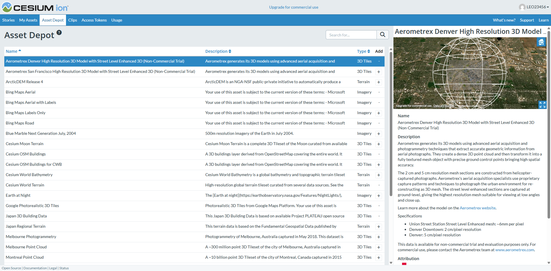Add ArcticDEM Release 4 to assets
The width and height of the screenshot is (551, 271).
coord(379,82)
